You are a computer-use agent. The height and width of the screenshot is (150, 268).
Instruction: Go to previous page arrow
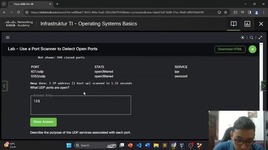(4, 86)
